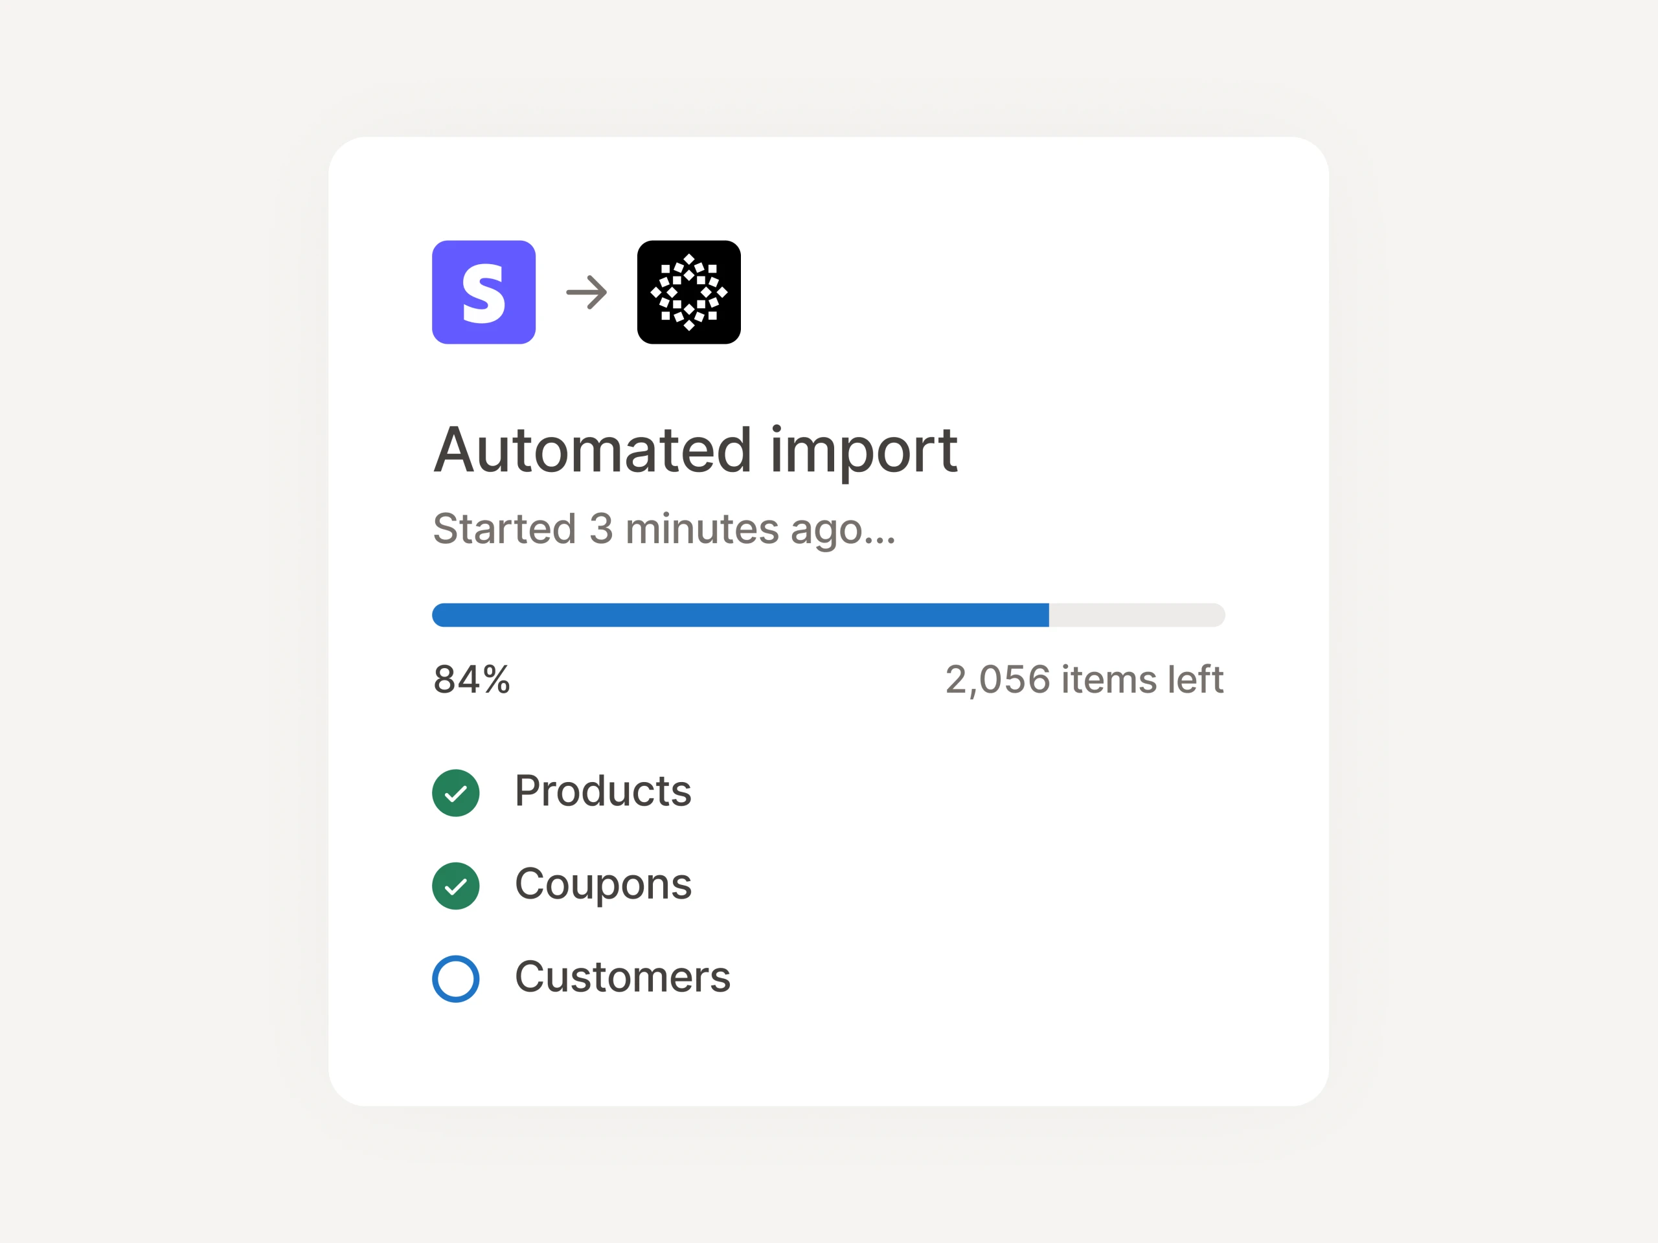The width and height of the screenshot is (1658, 1243).
Task: Click the 84% progress label
Action: point(471,680)
